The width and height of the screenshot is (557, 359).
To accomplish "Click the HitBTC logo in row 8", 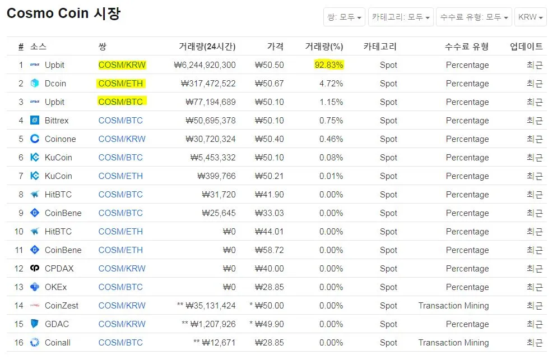I will tap(35, 194).
